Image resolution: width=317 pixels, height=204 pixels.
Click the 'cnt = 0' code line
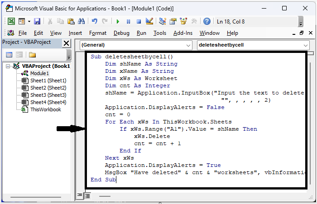pyautogui.click(x=118, y=114)
